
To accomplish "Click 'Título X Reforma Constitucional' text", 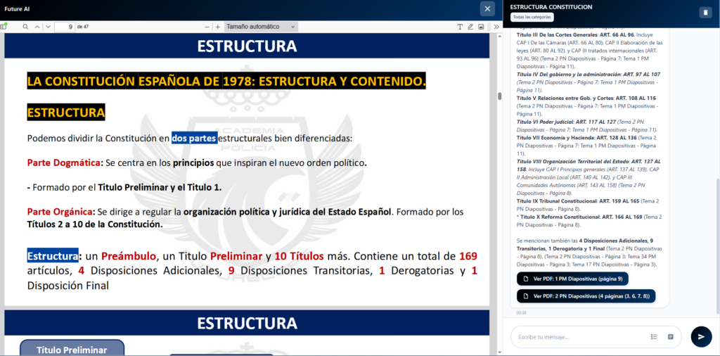I will [559, 217].
